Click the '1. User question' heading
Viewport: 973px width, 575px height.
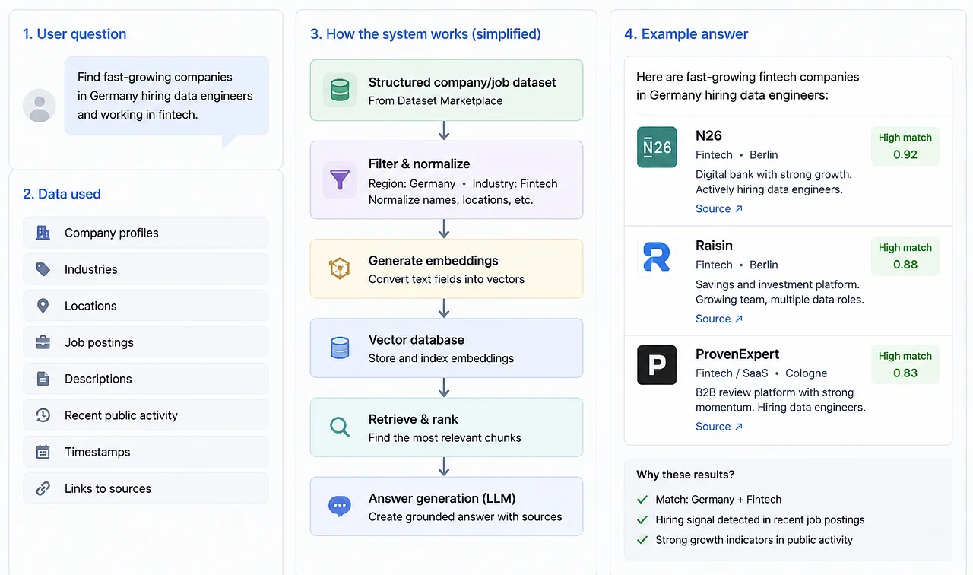point(74,34)
